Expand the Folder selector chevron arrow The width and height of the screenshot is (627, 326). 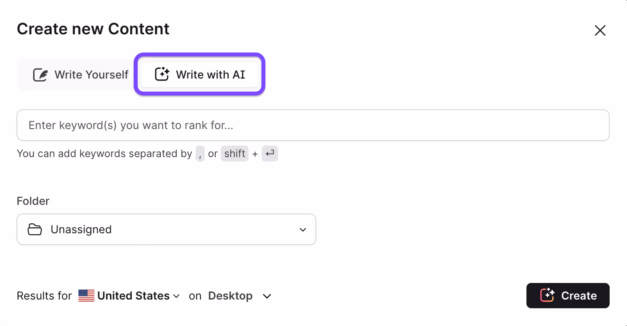tap(303, 230)
